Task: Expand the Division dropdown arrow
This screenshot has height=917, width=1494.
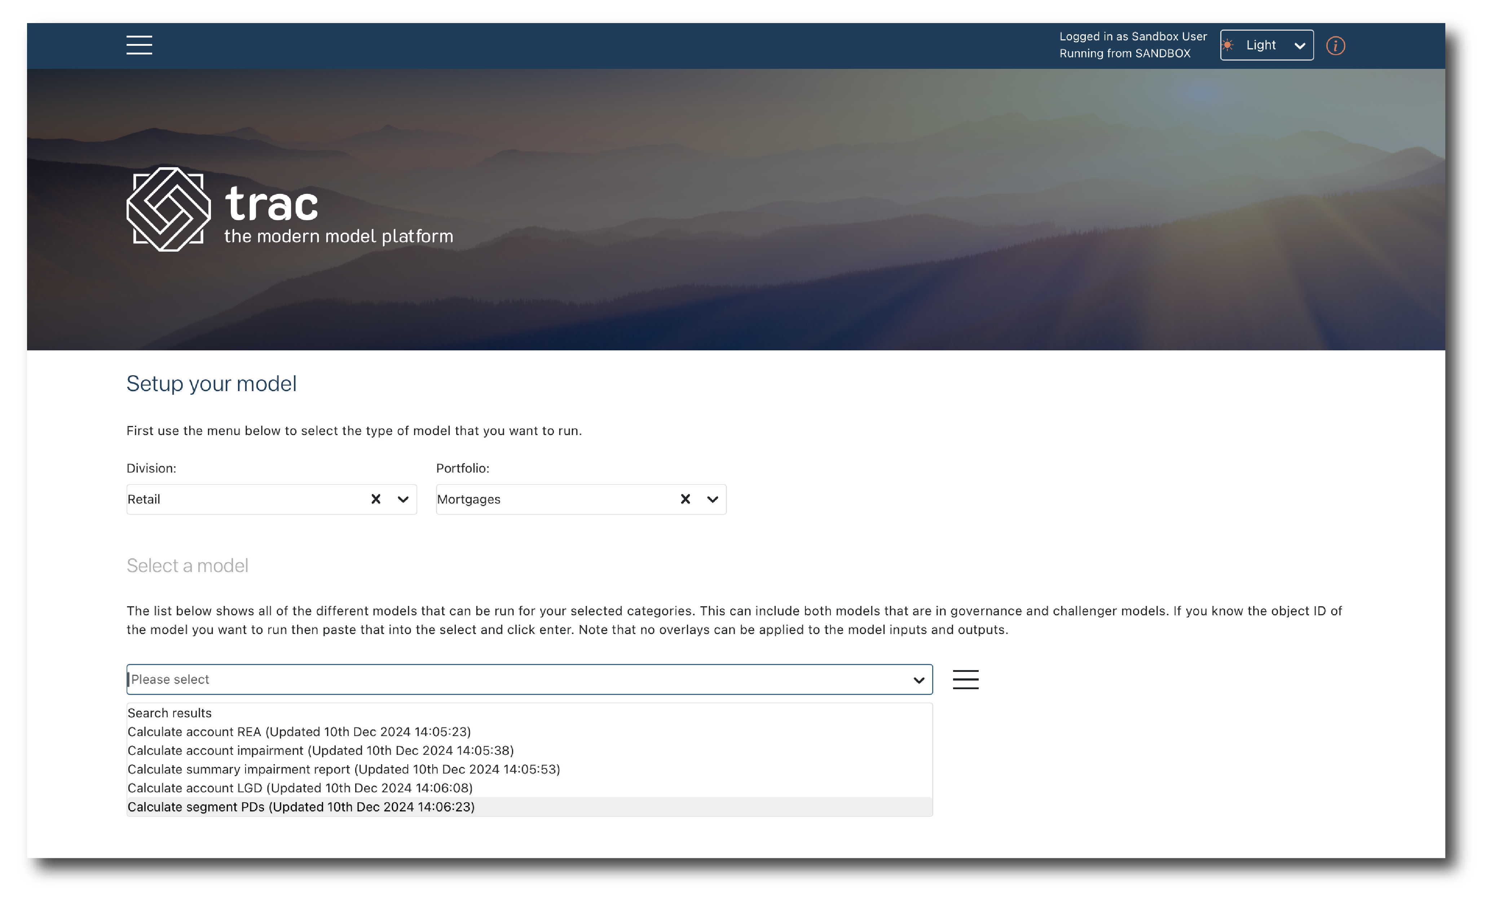Action: (403, 499)
